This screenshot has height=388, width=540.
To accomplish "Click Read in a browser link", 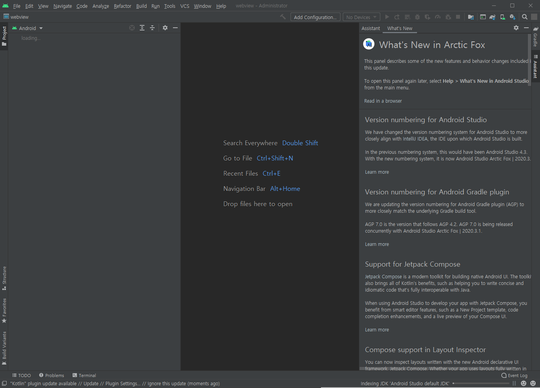I will tap(383, 101).
